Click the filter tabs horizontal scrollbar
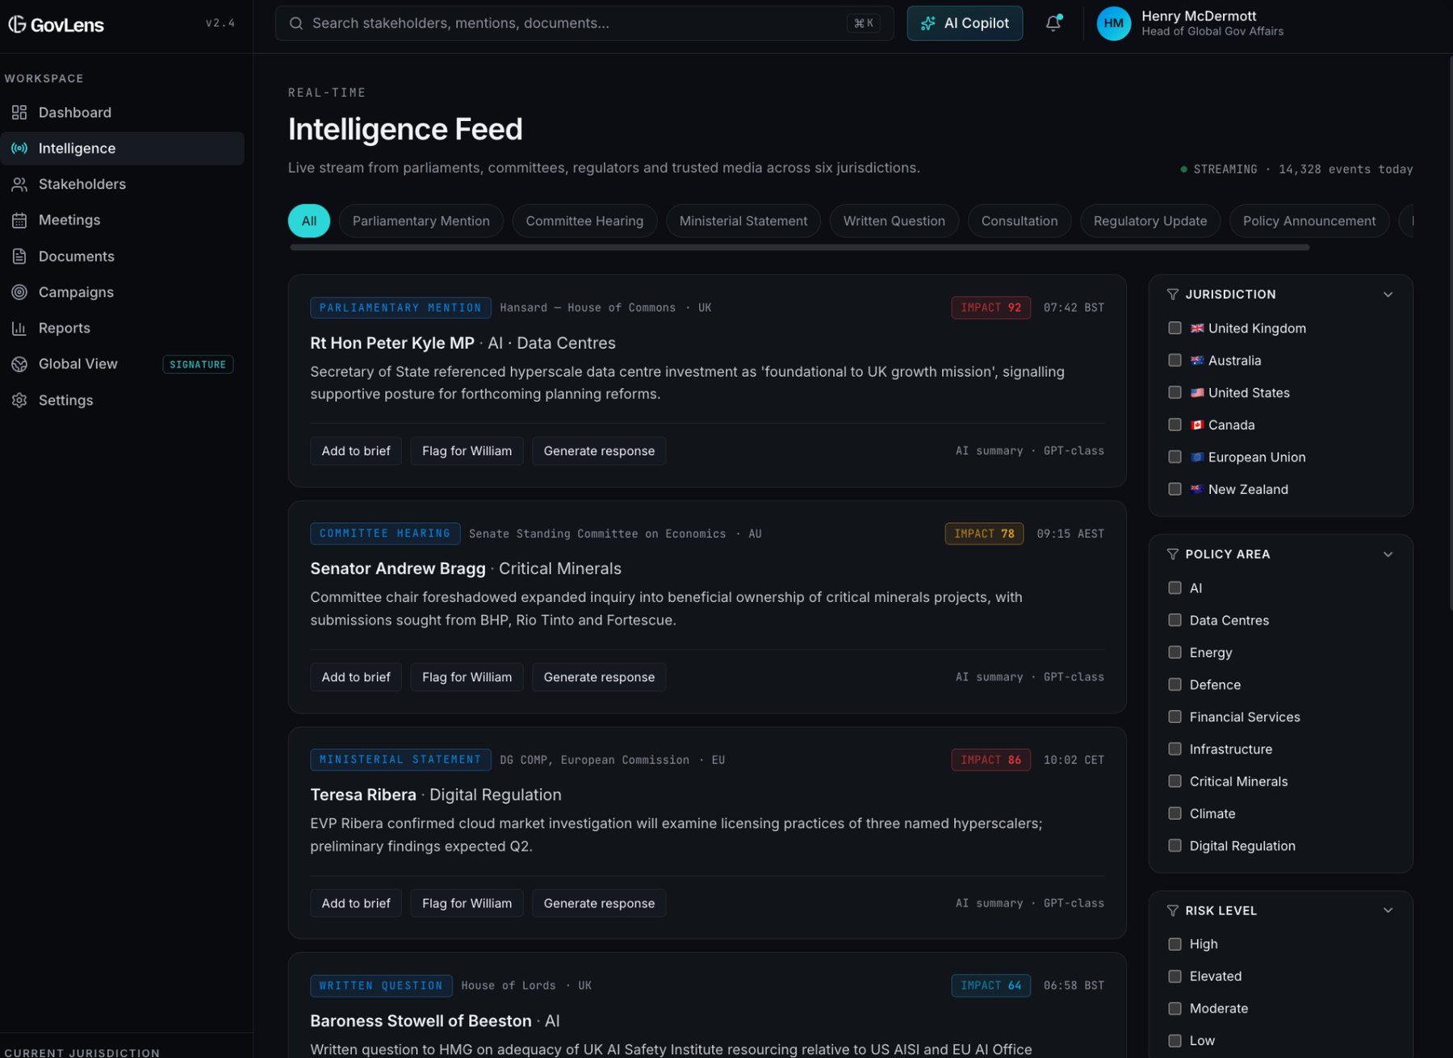 pos(799,248)
